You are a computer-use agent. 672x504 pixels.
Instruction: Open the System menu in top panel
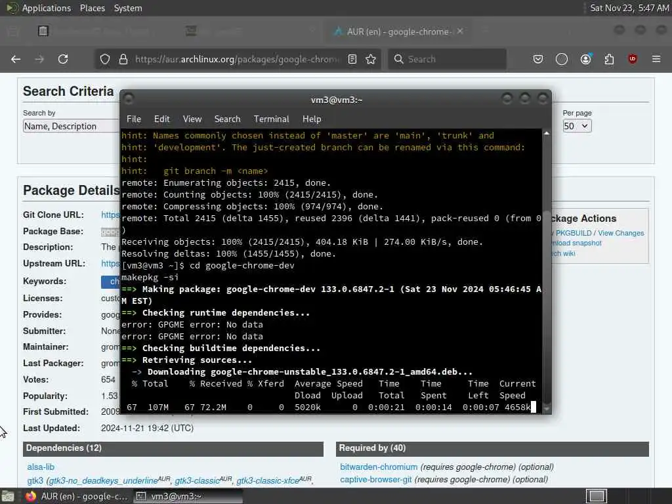point(128,8)
